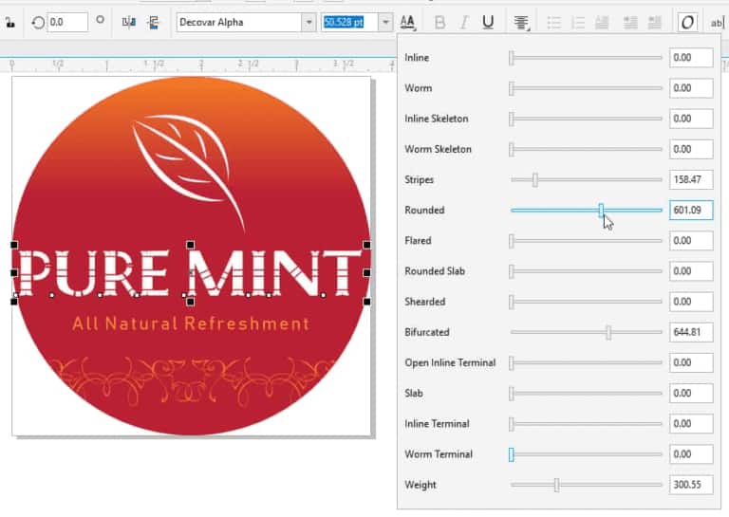
Task: Click the underline formatting icon
Action: pyautogui.click(x=487, y=23)
